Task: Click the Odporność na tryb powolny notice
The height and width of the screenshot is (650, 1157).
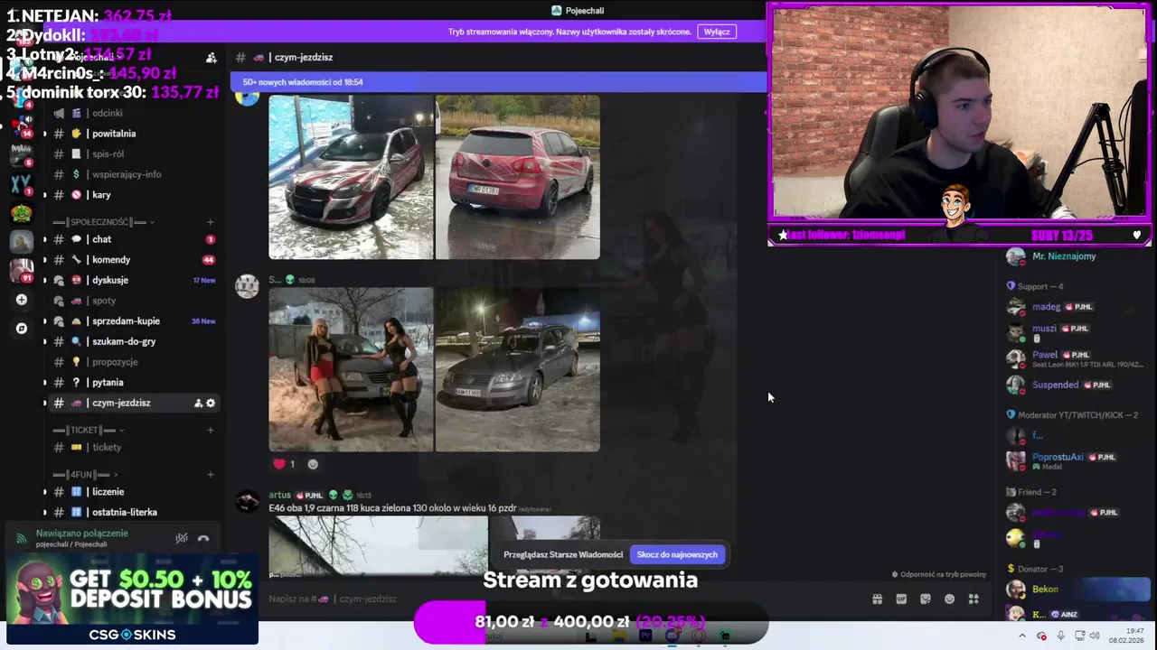Action: click(938, 574)
